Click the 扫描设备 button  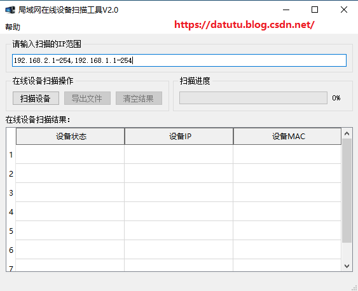point(36,98)
